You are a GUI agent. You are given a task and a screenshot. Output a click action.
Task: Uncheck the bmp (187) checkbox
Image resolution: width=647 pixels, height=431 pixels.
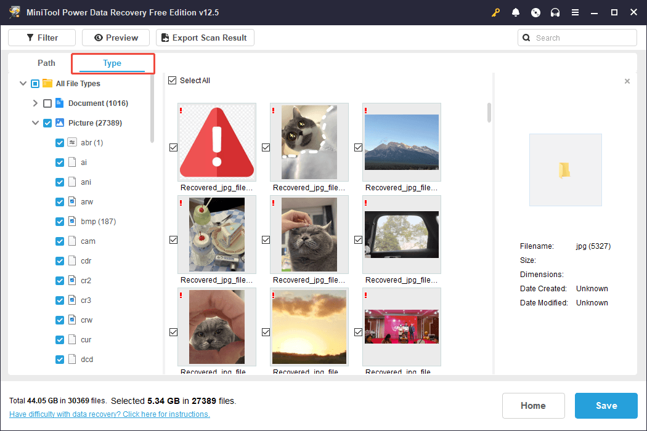(60, 222)
